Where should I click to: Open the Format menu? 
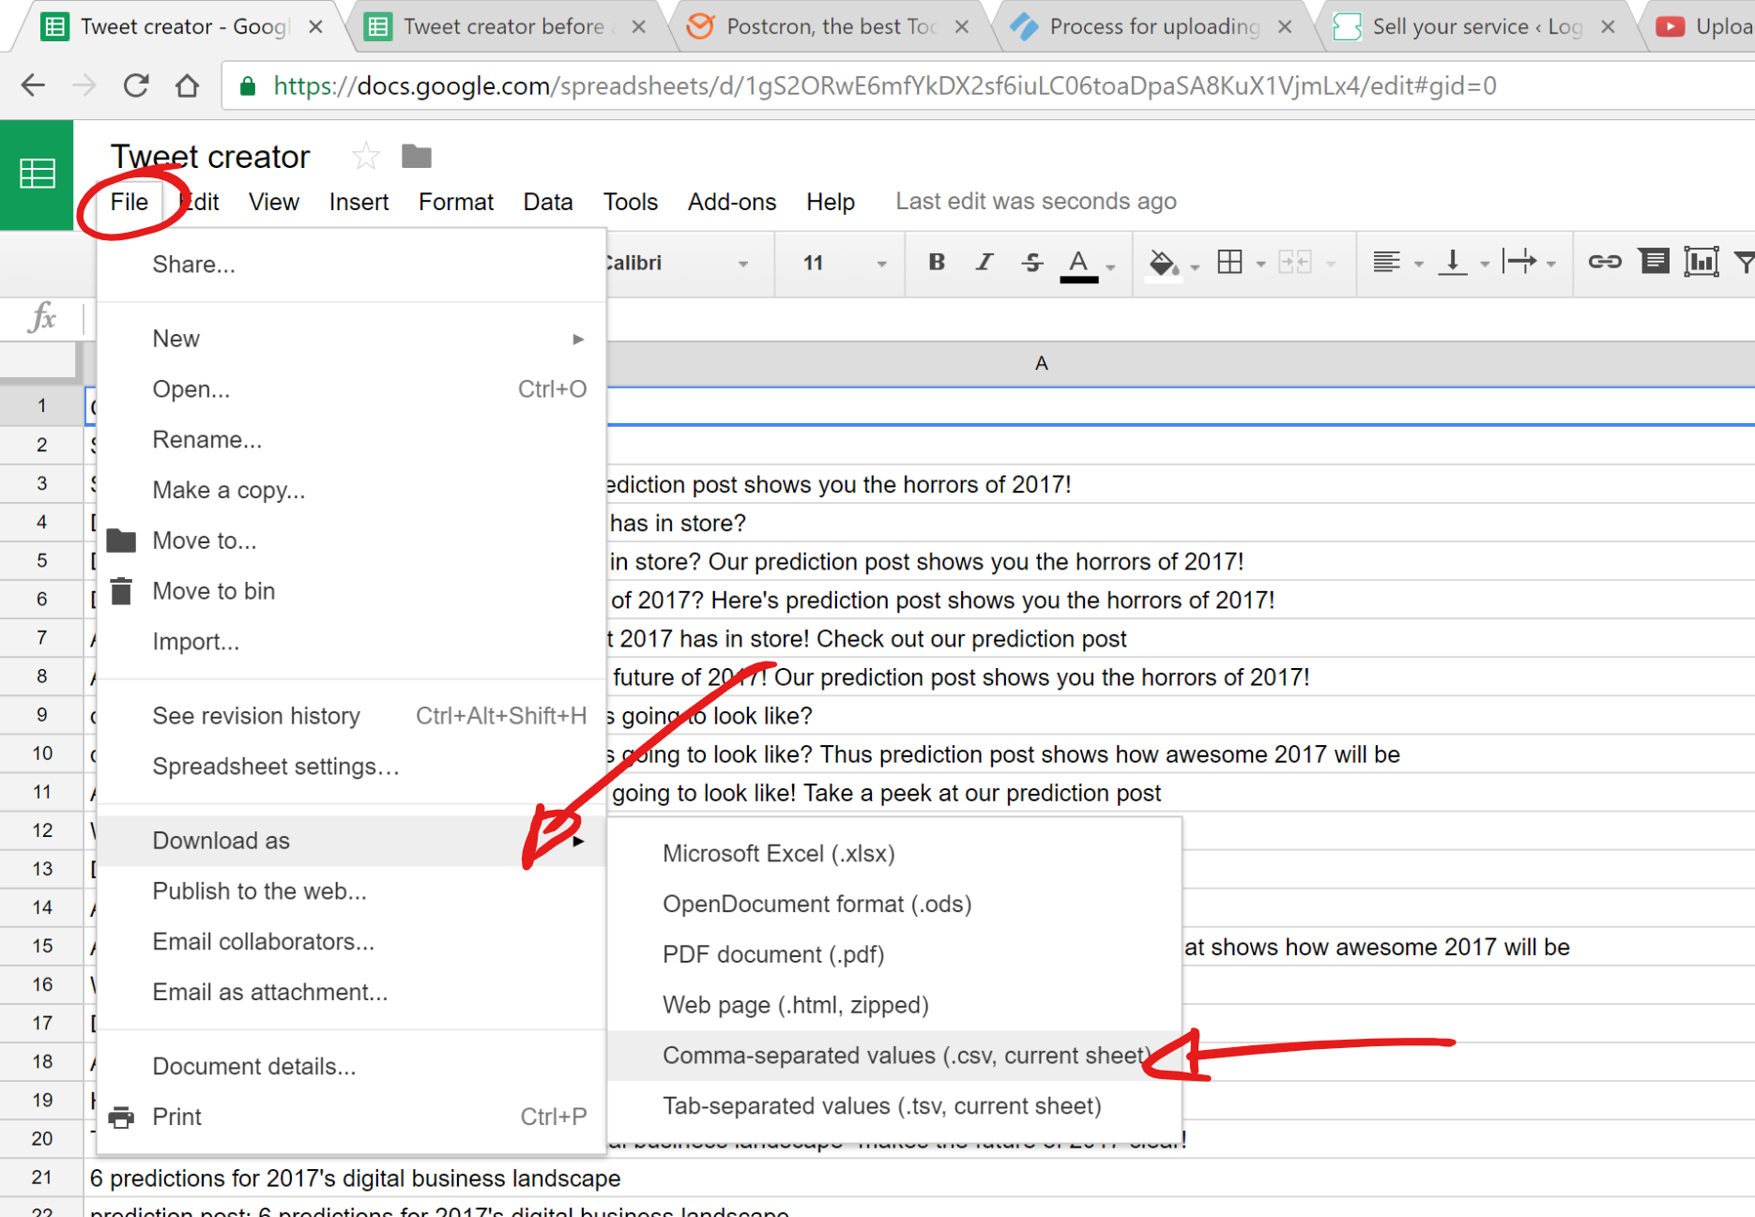(x=455, y=202)
